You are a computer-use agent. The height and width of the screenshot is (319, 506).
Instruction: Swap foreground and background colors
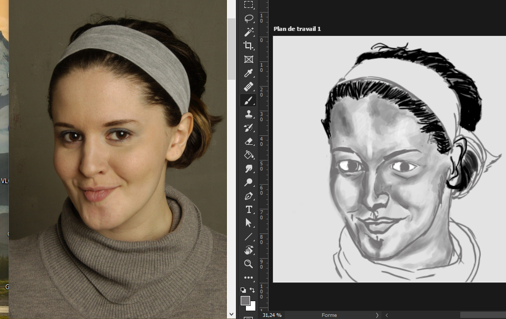(252, 290)
